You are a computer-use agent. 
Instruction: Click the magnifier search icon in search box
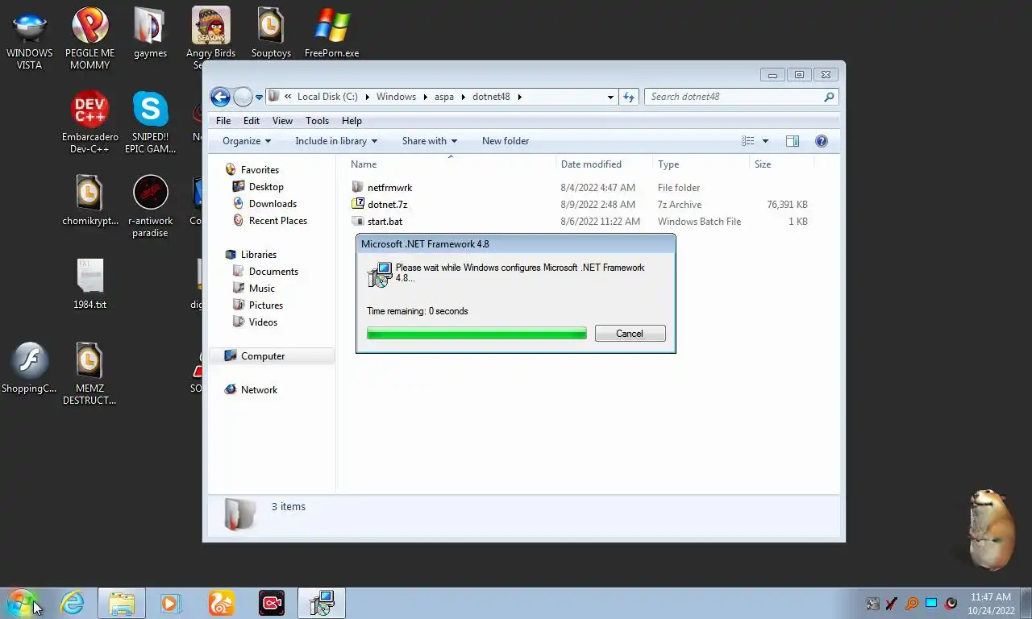pyautogui.click(x=829, y=97)
